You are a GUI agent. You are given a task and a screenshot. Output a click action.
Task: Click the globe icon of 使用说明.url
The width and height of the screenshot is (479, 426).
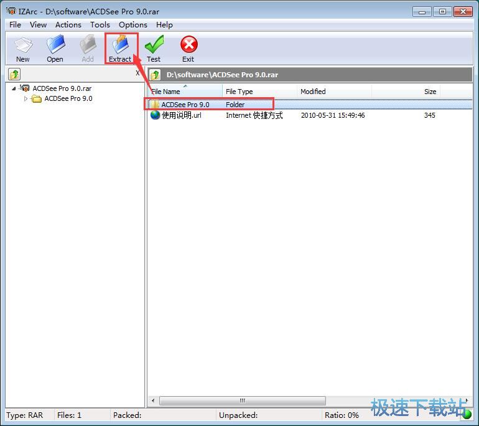point(155,115)
